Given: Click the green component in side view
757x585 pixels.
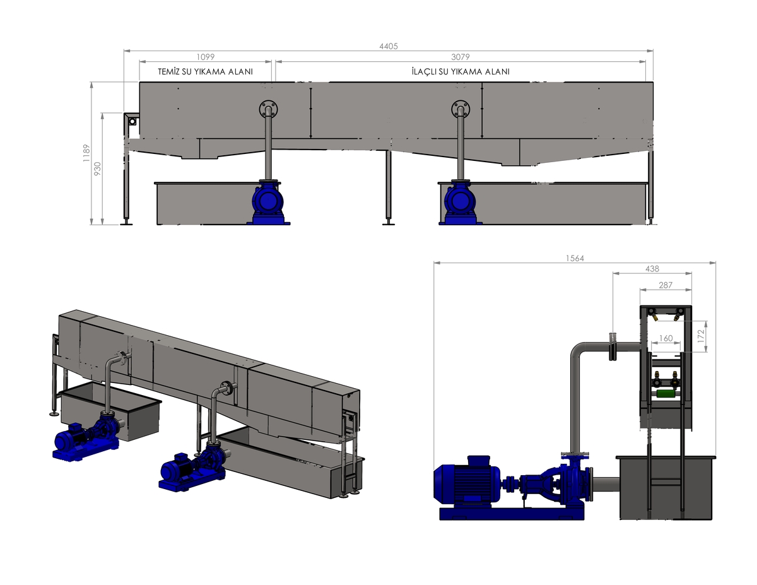Looking at the screenshot, I should [666, 394].
